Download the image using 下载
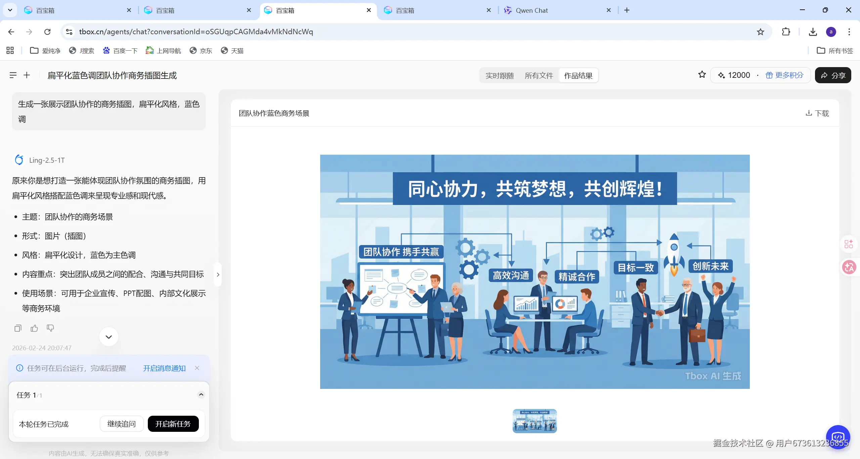 (817, 113)
